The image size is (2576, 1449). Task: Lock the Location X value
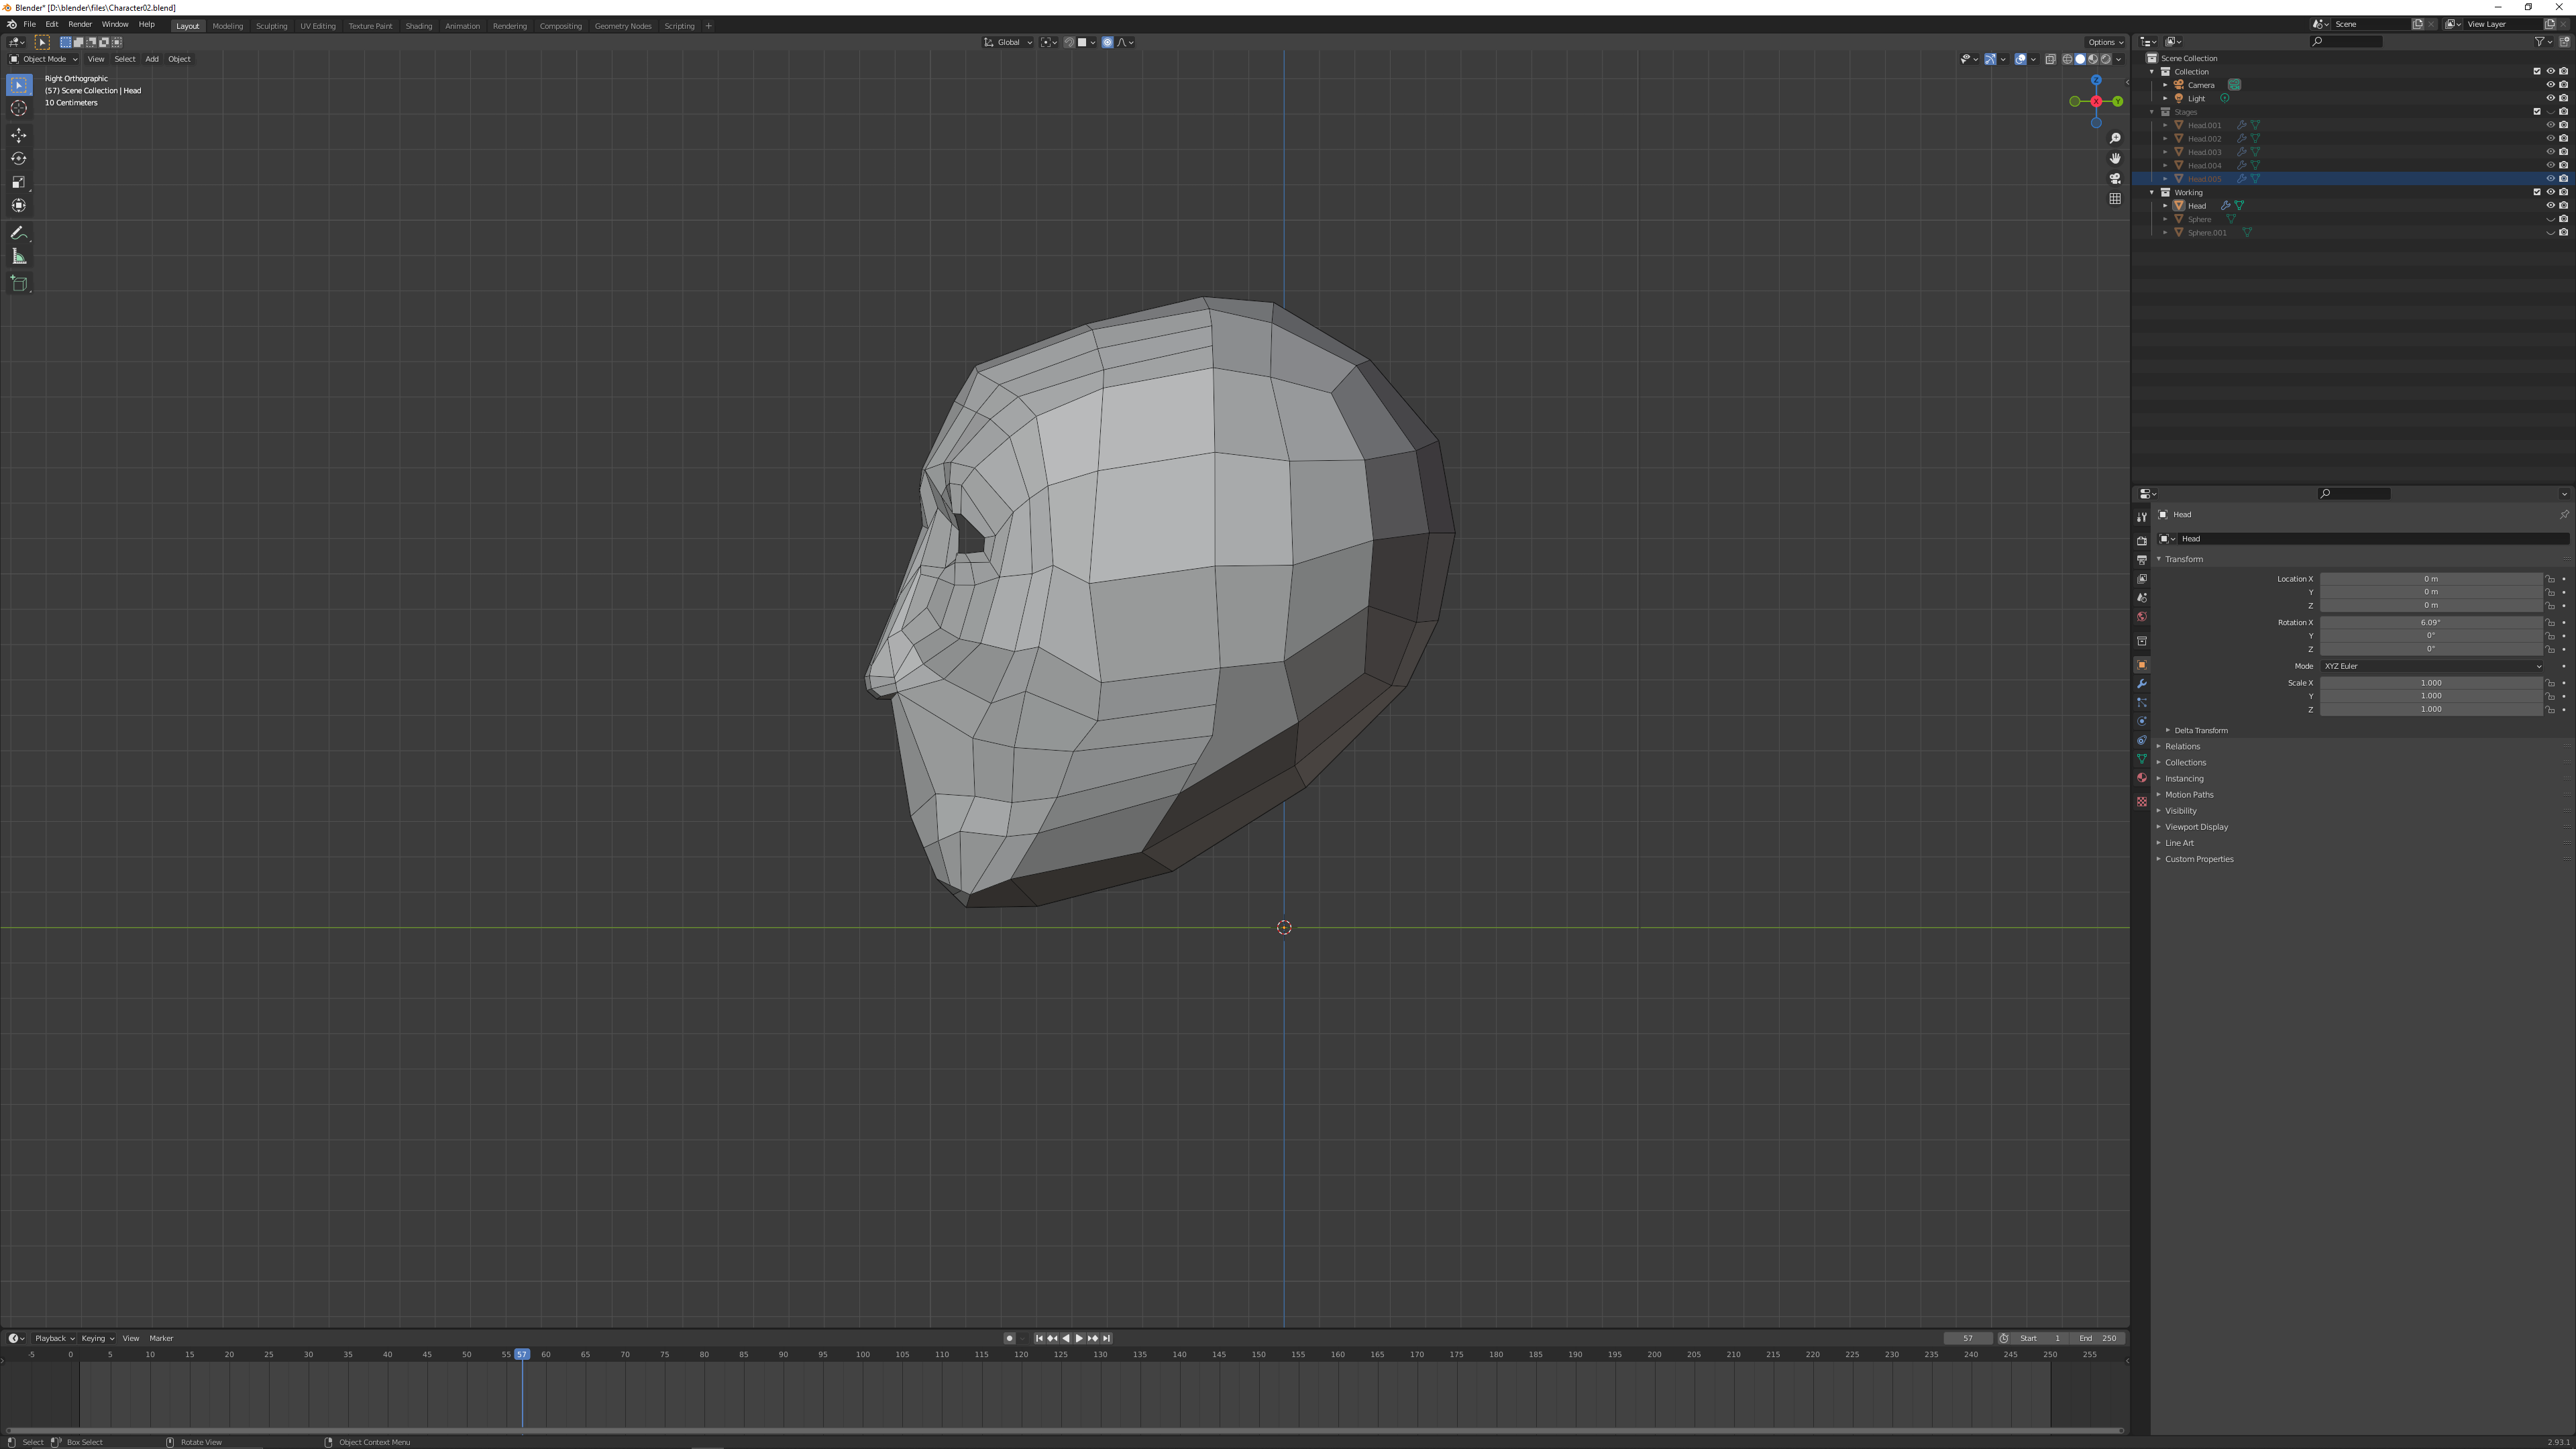coord(2551,579)
